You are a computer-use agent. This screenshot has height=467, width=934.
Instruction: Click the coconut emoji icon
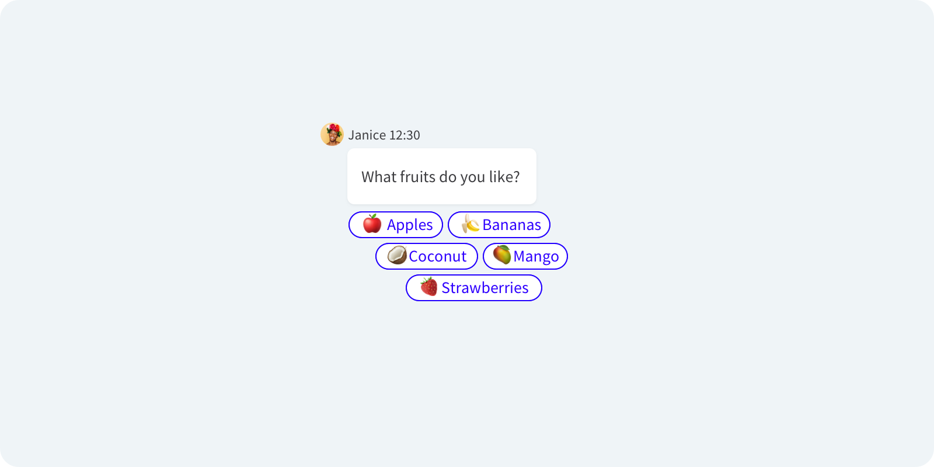click(397, 256)
